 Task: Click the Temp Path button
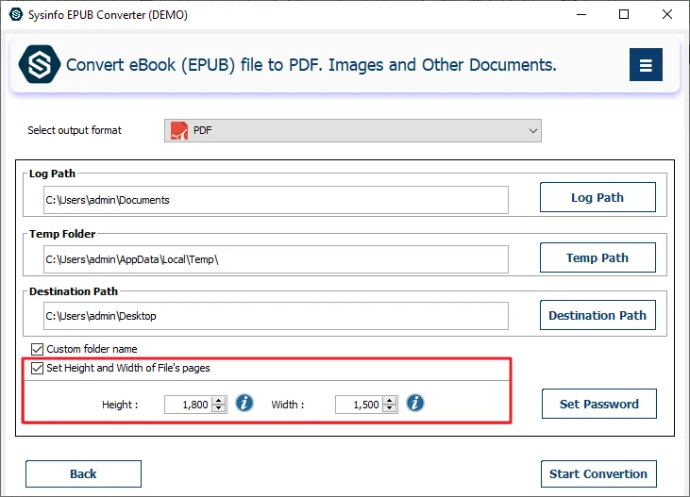[597, 257]
